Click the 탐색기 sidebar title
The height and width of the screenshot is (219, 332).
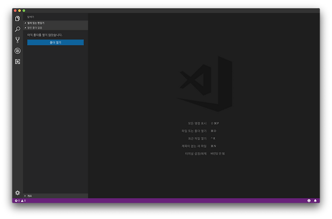[31, 17]
